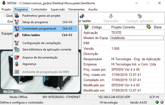This screenshot has width=165, height=105.
Task: Open the Ferramentas menu
Action: [x=77, y=9]
